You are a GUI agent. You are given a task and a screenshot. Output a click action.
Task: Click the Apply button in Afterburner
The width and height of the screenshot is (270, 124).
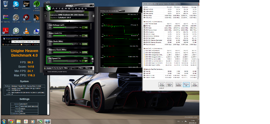coord(75,68)
